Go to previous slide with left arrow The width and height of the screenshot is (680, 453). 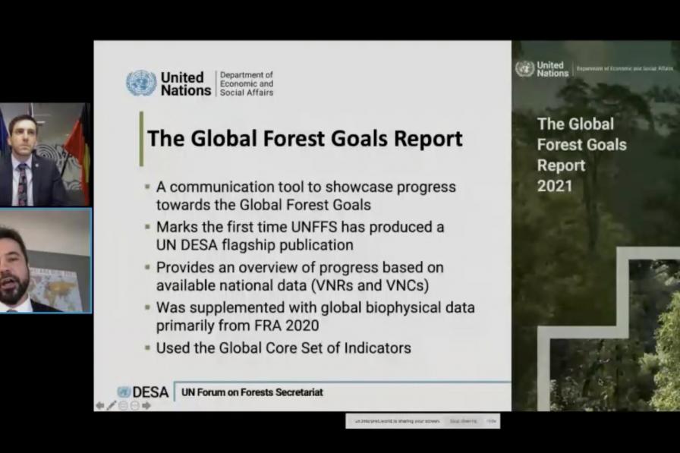99,406
